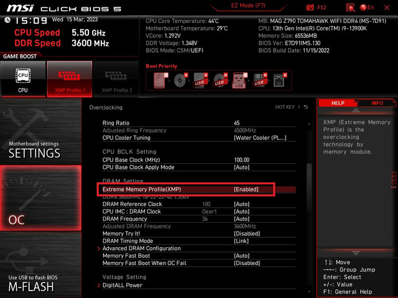This screenshot has height=298, width=398.
Task: Switch to the INFO tab
Action: point(377,103)
